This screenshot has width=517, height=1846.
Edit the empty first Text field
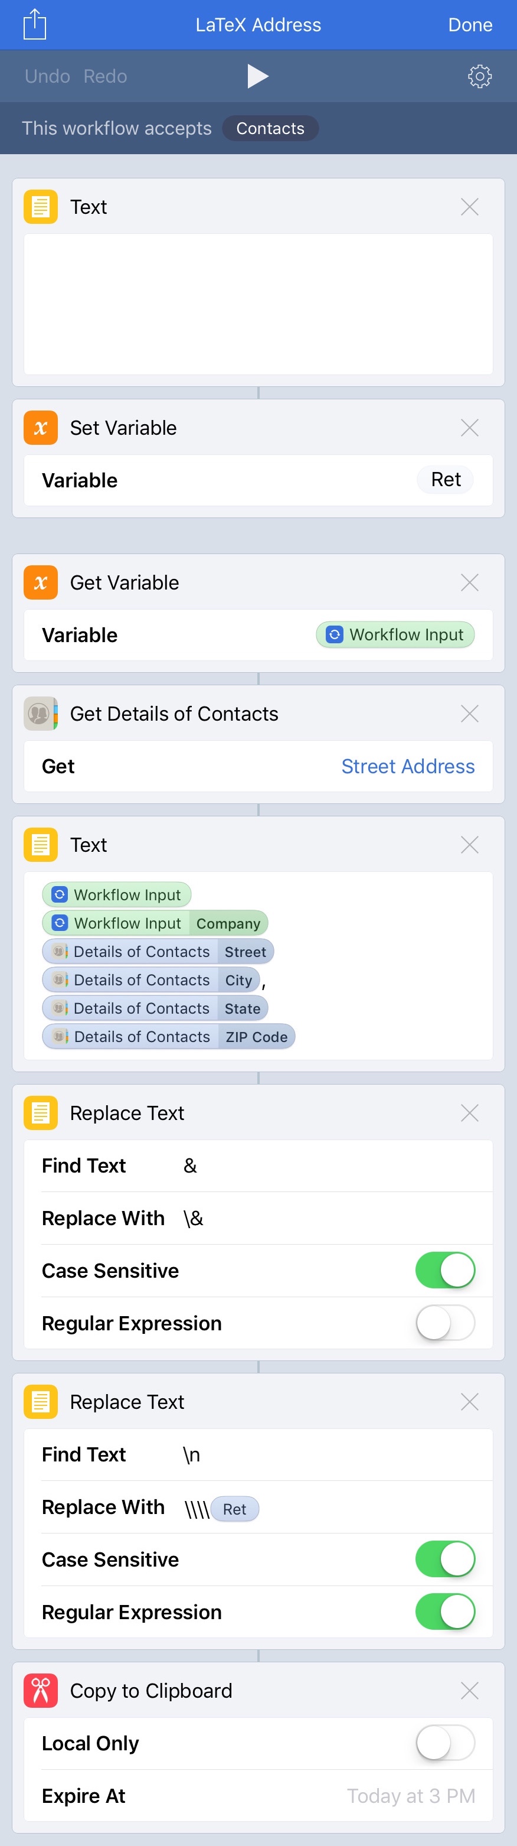[258, 305]
